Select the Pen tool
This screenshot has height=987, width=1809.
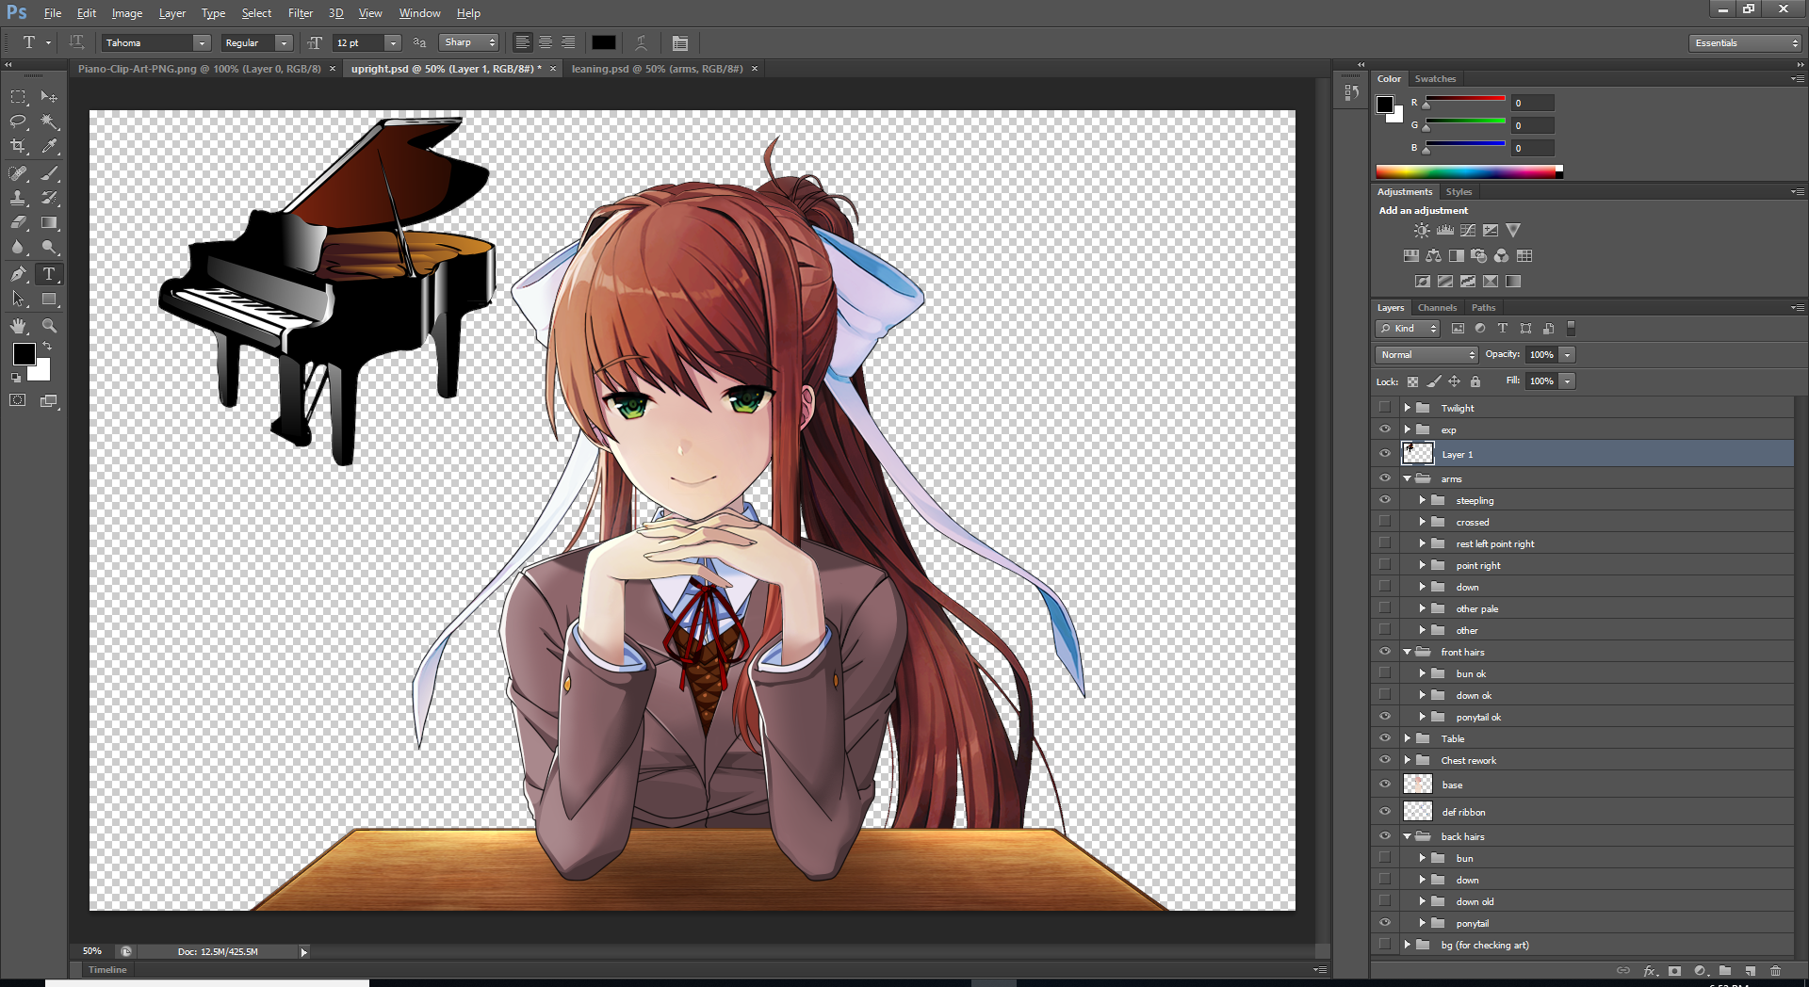pos(18,274)
